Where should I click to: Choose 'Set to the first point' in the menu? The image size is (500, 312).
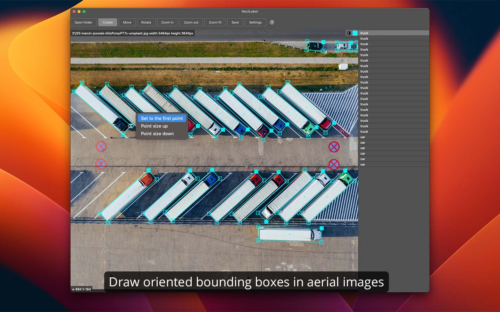pos(162,118)
